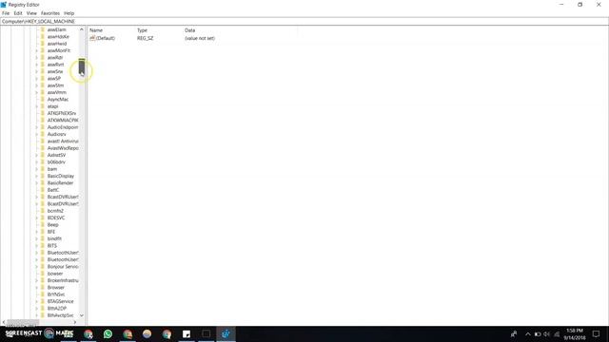The image size is (609, 342).
Task: Expand the BFE key
Action: click(37, 232)
